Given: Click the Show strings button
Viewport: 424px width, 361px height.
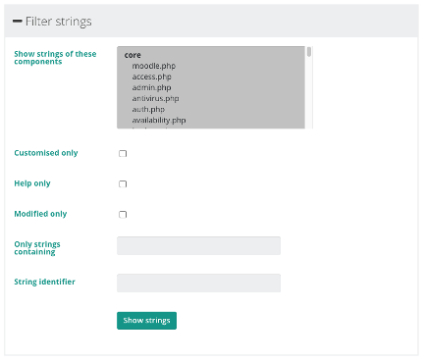Looking at the screenshot, I should pos(146,321).
